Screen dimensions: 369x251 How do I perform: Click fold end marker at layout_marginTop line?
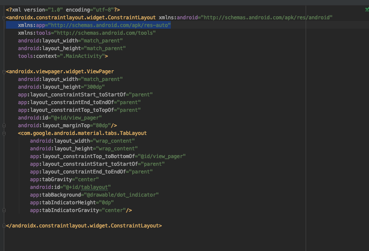tap(4, 125)
